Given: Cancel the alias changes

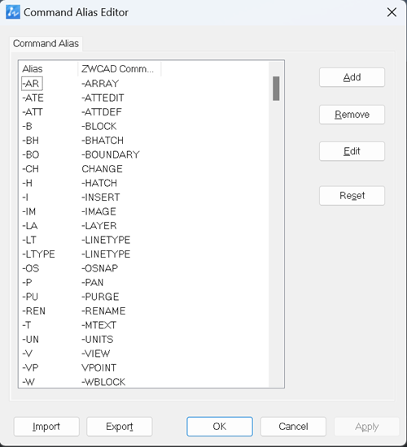Looking at the screenshot, I should (293, 427).
